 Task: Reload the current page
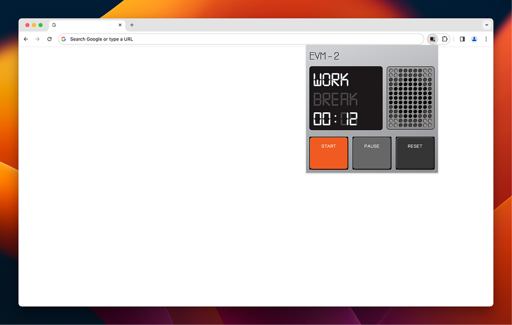tap(49, 39)
